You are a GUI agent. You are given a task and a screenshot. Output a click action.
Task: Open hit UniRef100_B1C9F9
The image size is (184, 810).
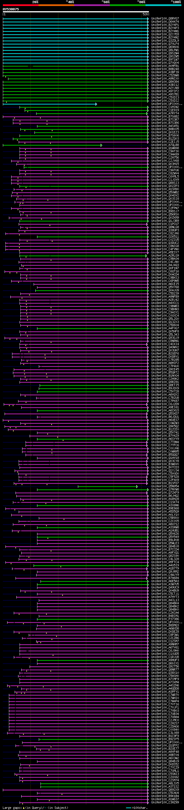pyautogui.click(x=165, y=736)
